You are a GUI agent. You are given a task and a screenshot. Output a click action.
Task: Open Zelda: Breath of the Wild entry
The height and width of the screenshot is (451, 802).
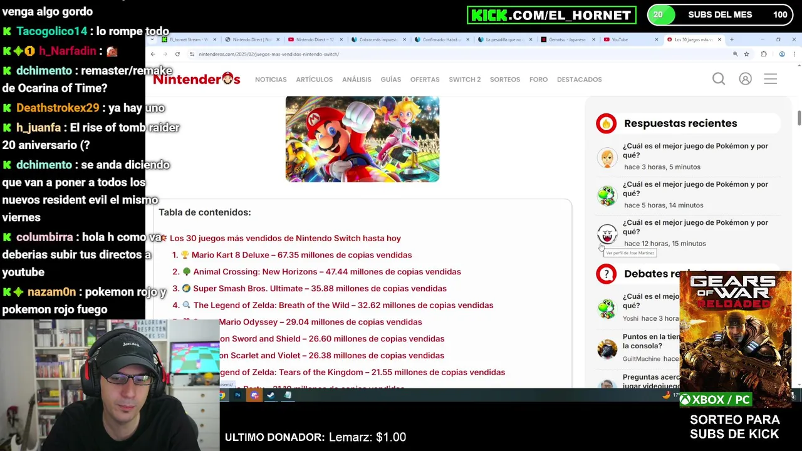pos(343,306)
